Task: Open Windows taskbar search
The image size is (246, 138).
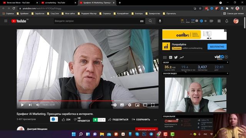Action: pos(81,134)
